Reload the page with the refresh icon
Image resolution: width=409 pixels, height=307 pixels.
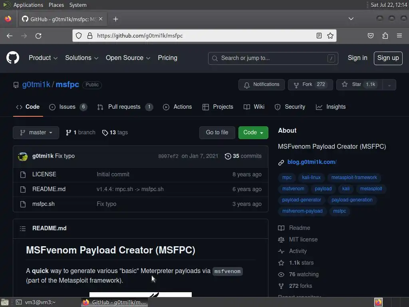point(38,36)
